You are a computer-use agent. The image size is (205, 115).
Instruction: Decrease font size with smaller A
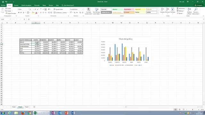pyautogui.click(x=38, y=9)
